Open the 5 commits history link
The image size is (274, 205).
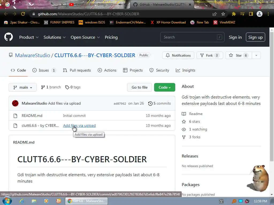click(159, 104)
